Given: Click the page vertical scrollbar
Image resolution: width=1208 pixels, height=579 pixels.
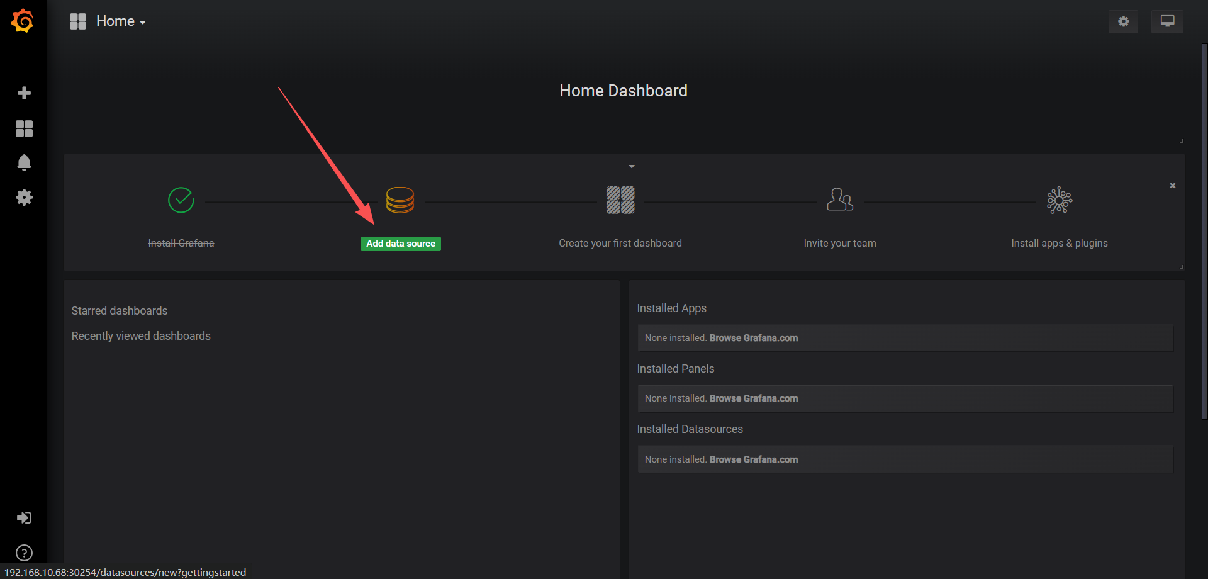Looking at the screenshot, I should [x=1204, y=231].
